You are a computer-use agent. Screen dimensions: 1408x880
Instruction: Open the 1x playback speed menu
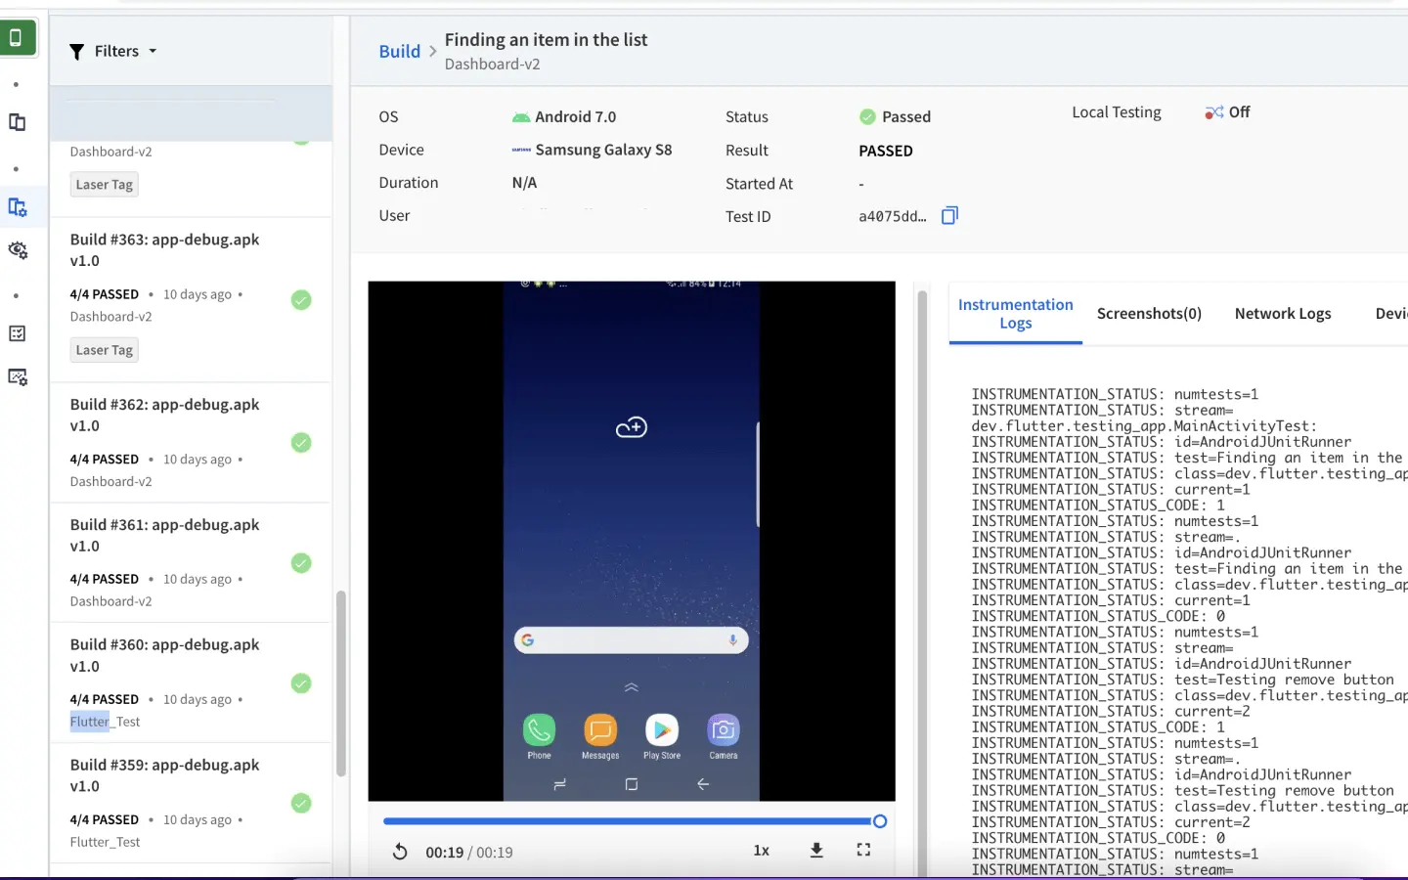[761, 851]
